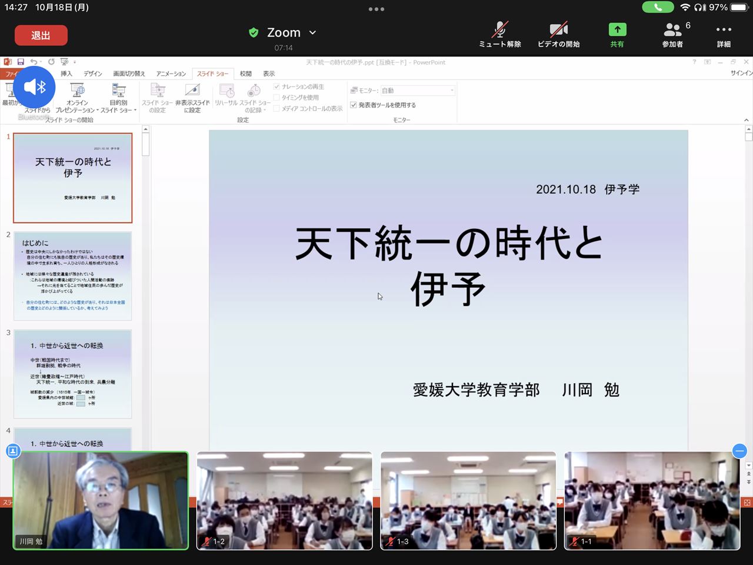Tap the red 退出 leave button

click(x=41, y=35)
